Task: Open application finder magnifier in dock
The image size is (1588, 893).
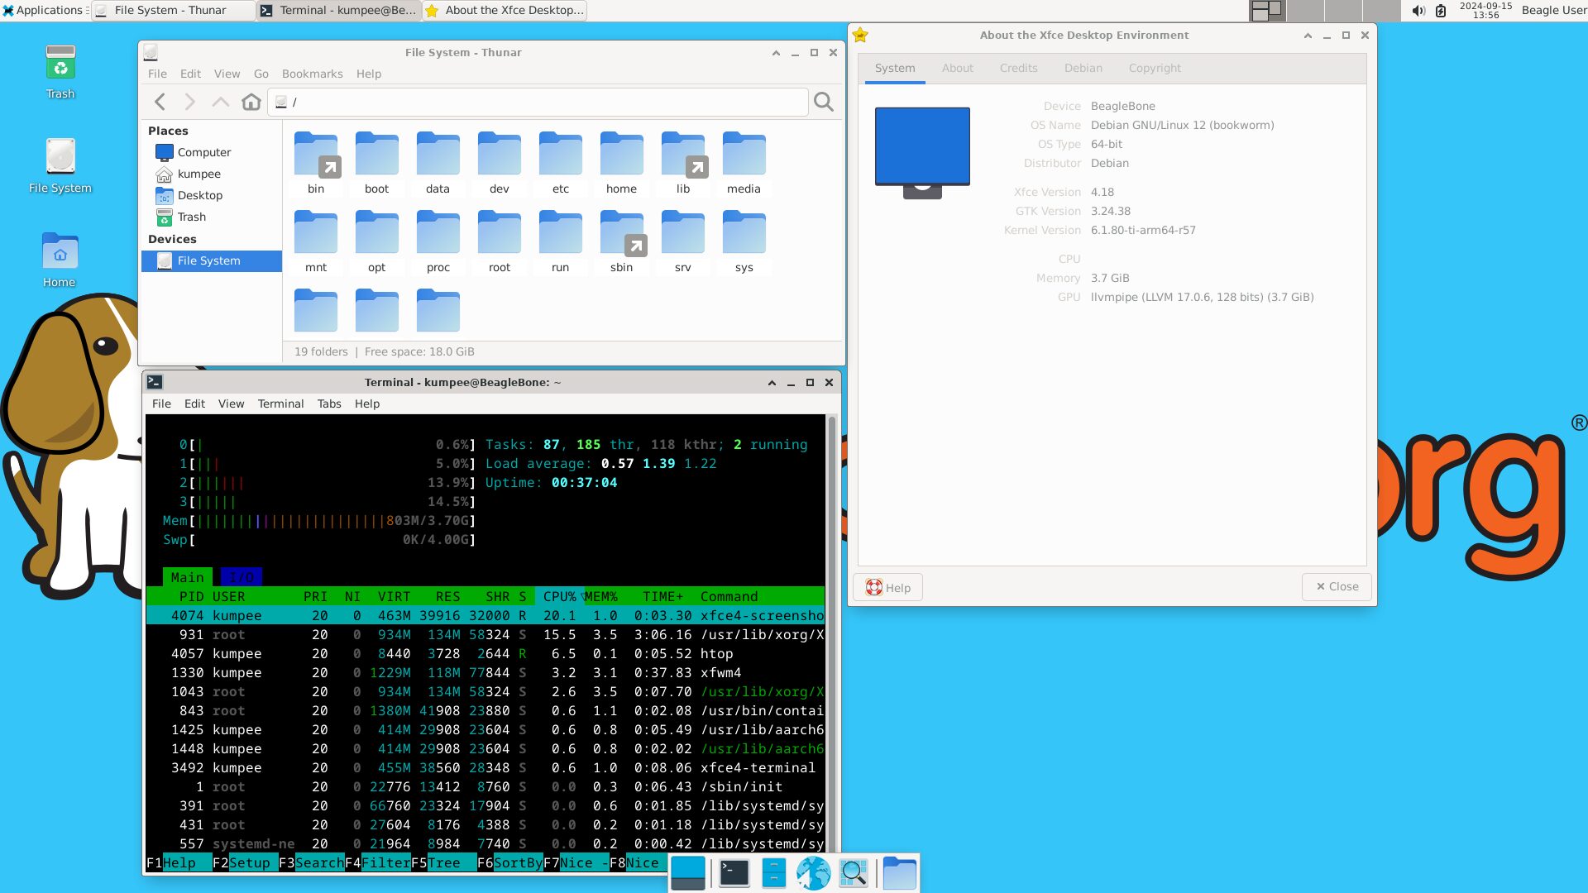Action: tap(854, 873)
